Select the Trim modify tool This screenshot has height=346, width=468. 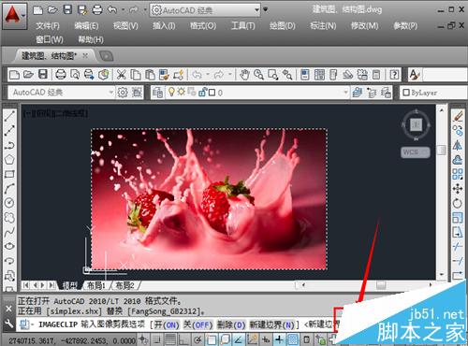click(x=458, y=247)
